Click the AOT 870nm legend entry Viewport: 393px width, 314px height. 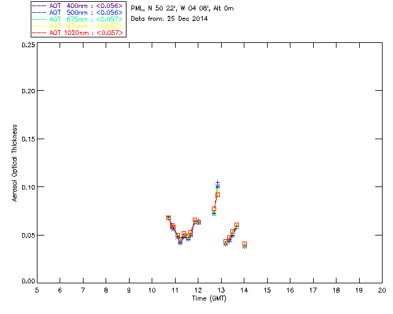[78, 26]
